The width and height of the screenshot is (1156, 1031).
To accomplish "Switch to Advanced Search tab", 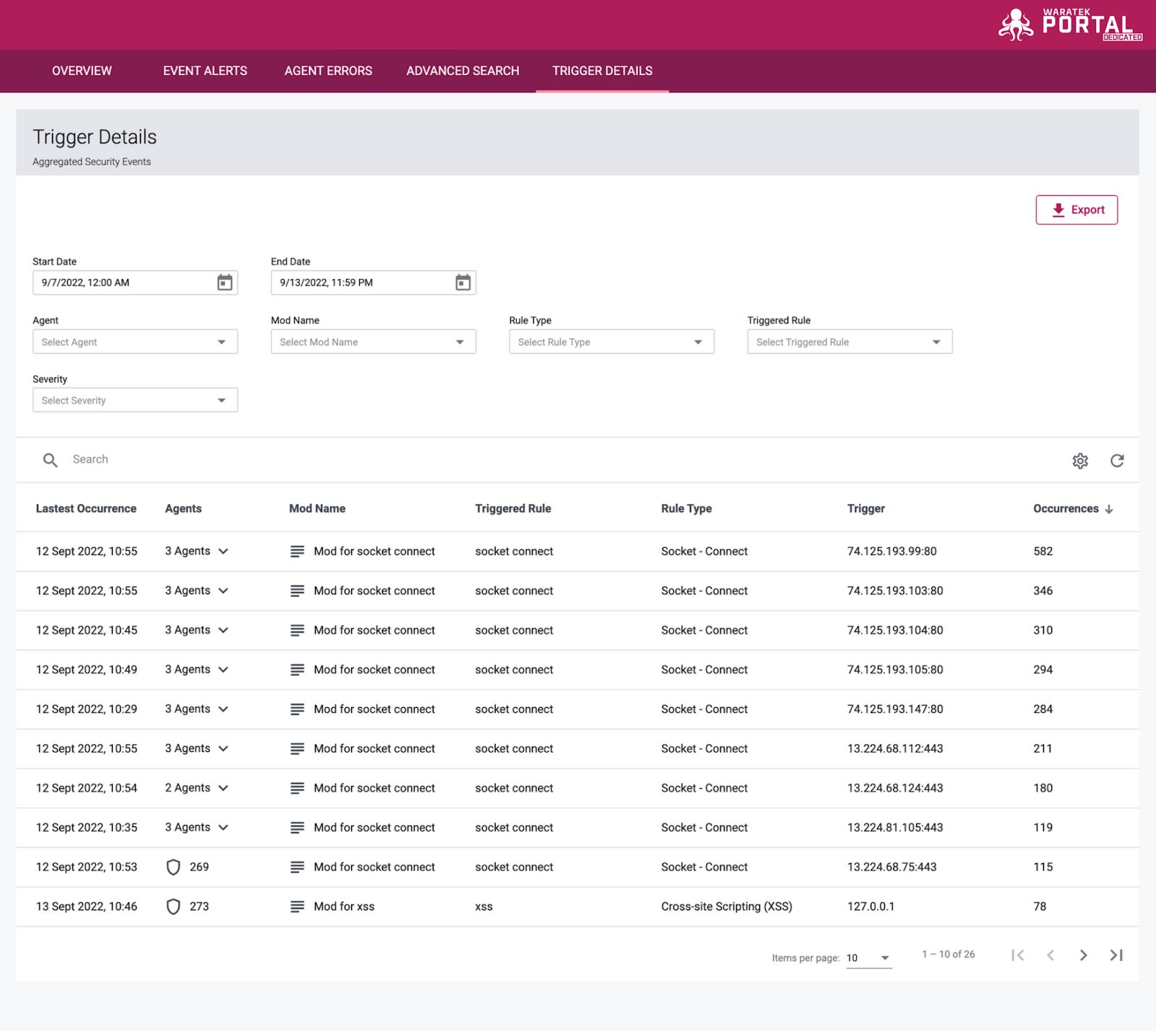I will [x=463, y=71].
